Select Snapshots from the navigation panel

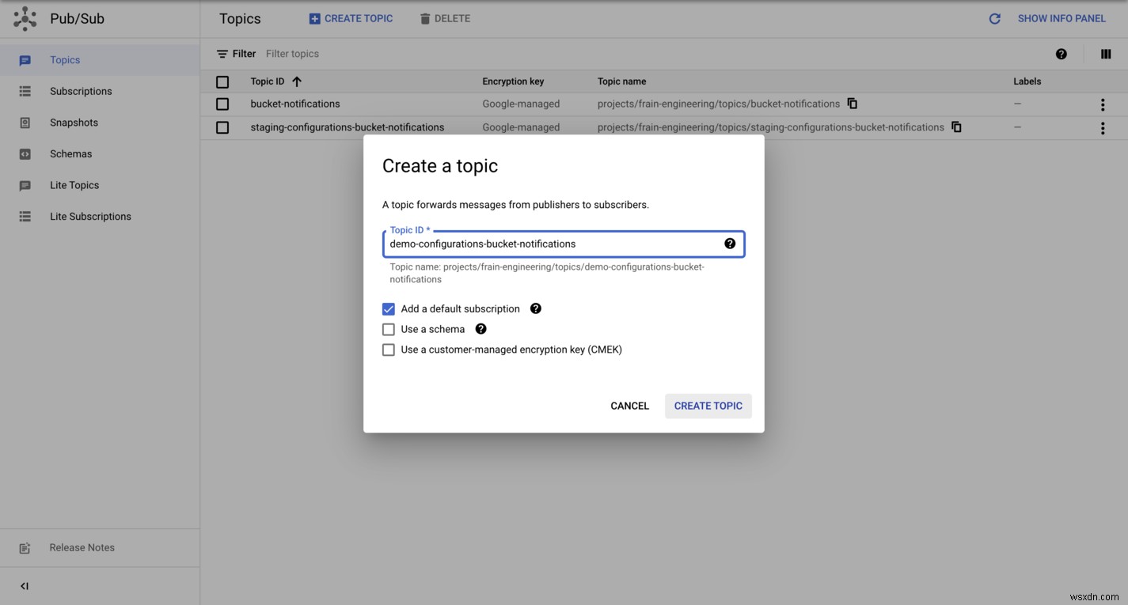[x=73, y=122]
